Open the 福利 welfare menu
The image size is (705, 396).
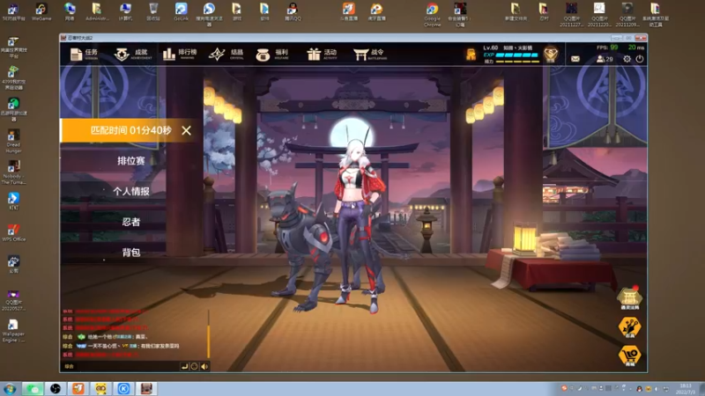272,55
